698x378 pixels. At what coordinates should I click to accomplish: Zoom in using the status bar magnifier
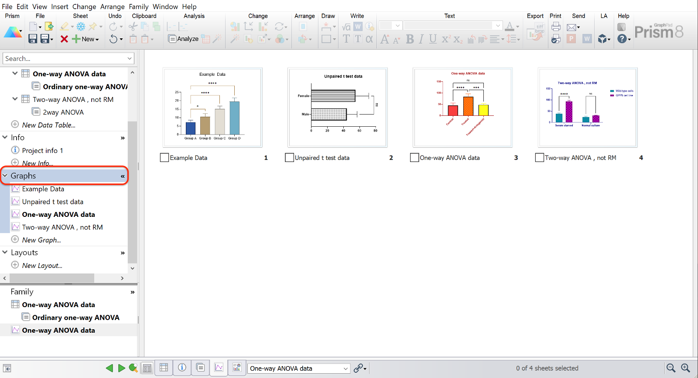pyautogui.click(x=685, y=368)
